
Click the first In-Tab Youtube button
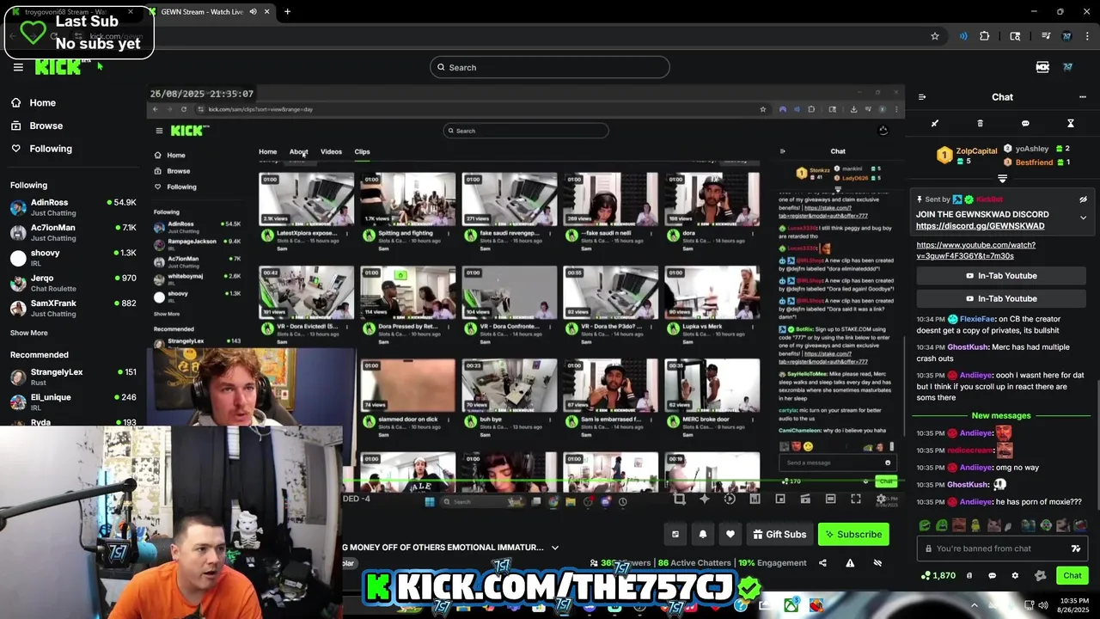click(1001, 276)
